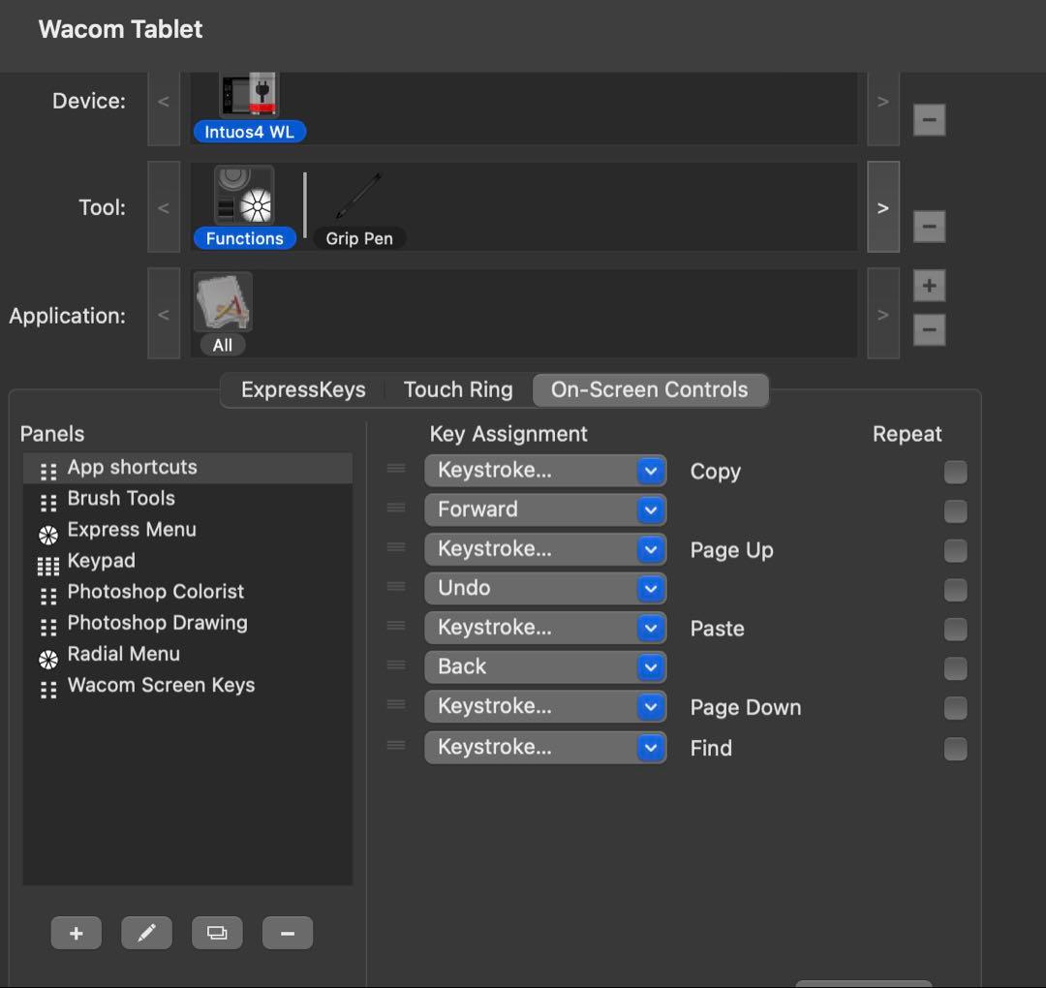Grab the reorder handle for Page Up row
Image resolution: width=1046 pixels, height=988 pixels.
[396, 547]
